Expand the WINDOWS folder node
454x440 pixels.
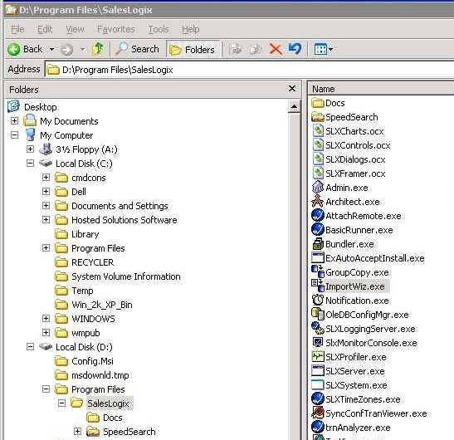[46, 319]
